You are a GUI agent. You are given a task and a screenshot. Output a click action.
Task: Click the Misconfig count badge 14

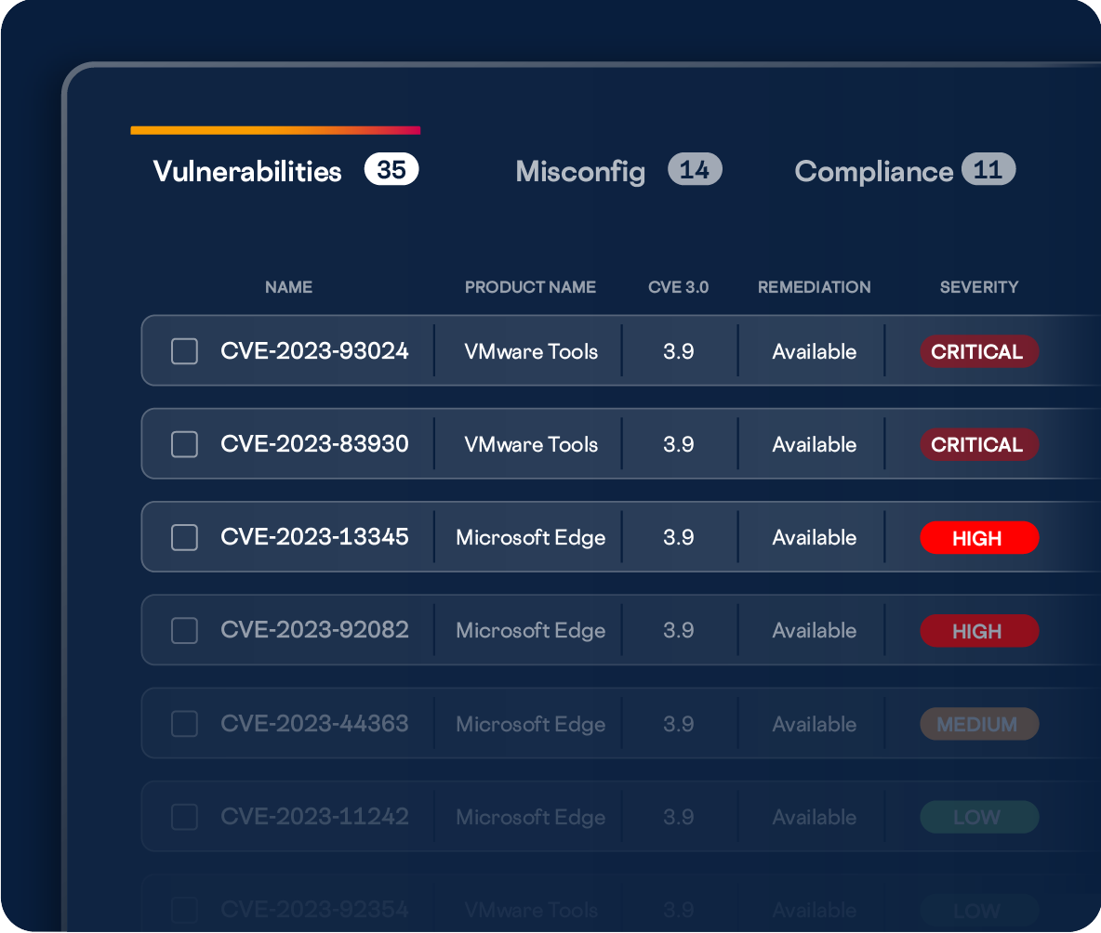pos(695,170)
